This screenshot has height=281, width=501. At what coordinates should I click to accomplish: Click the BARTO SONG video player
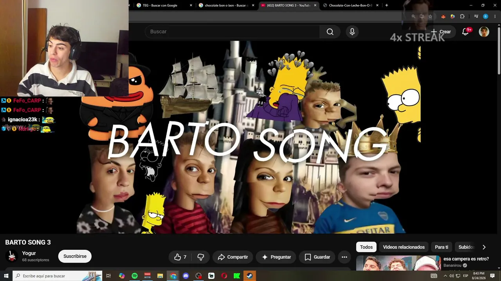249,137
